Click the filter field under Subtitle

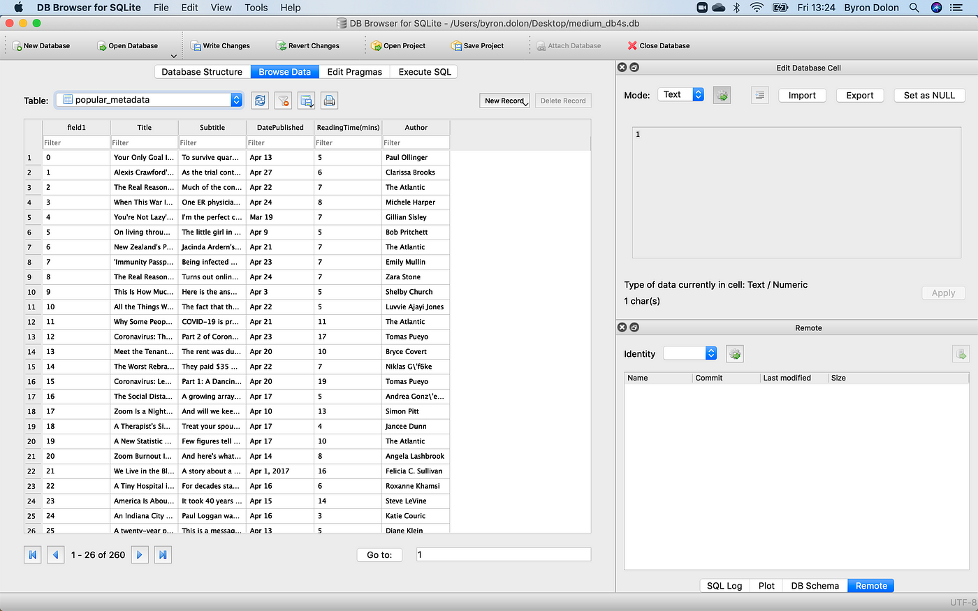[x=212, y=142]
